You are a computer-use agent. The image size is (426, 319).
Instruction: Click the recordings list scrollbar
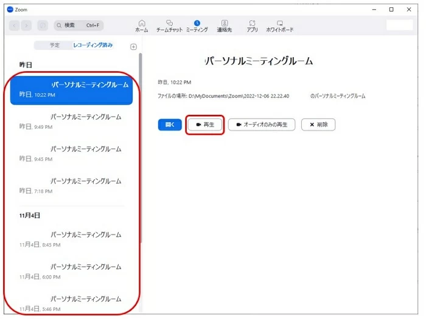coord(140,146)
